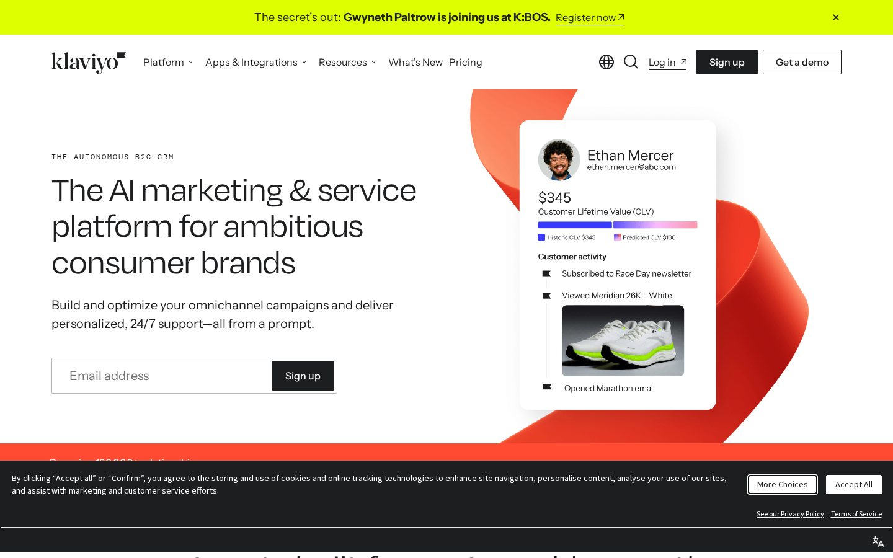Click the name Ethan Mercer
The image size is (893, 558).
(x=630, y=155)
